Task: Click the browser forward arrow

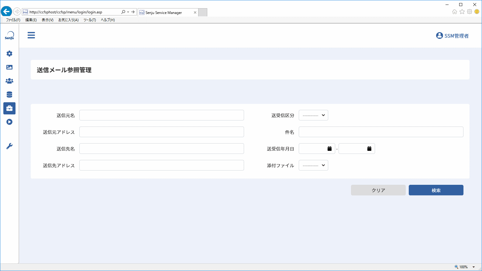Action: [17, 12]
